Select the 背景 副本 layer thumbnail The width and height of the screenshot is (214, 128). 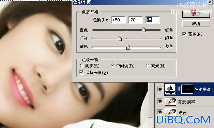[170, 101]
